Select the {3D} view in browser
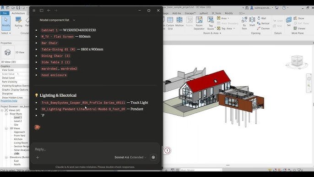This screenshot has width=314, height=177. (x=16, y=154)
